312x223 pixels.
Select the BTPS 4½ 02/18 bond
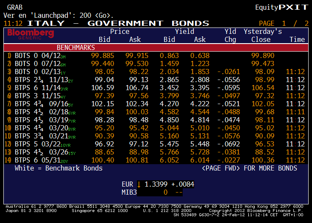pos(156,112)
